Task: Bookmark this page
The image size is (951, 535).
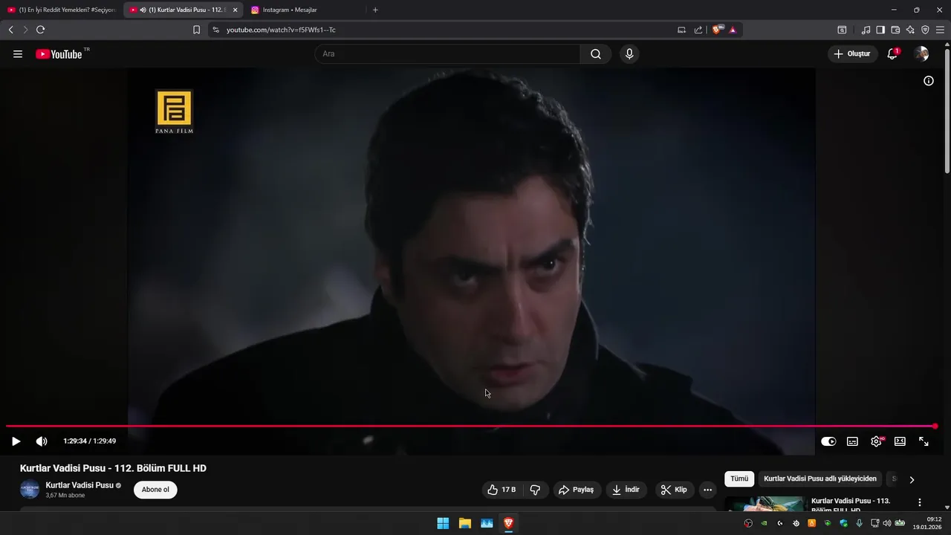Action: [197, 30]
